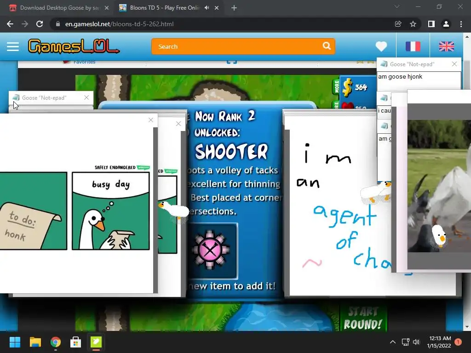This screenshot has height=353, width=471.
Task: Click the fullscreen icon above game
Action: point(232,62)
